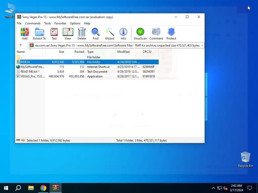Open the Commands menu
This screenshot has height=193, width=258.
(33, 23)
